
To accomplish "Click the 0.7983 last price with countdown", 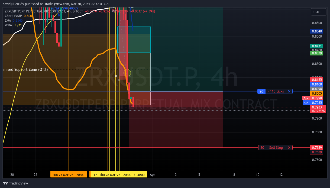I will click(x=318, y=109).
